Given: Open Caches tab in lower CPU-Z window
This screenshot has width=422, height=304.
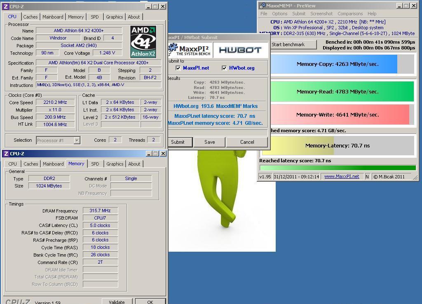Looking at the screenshot, I should (x=31, y=164).
